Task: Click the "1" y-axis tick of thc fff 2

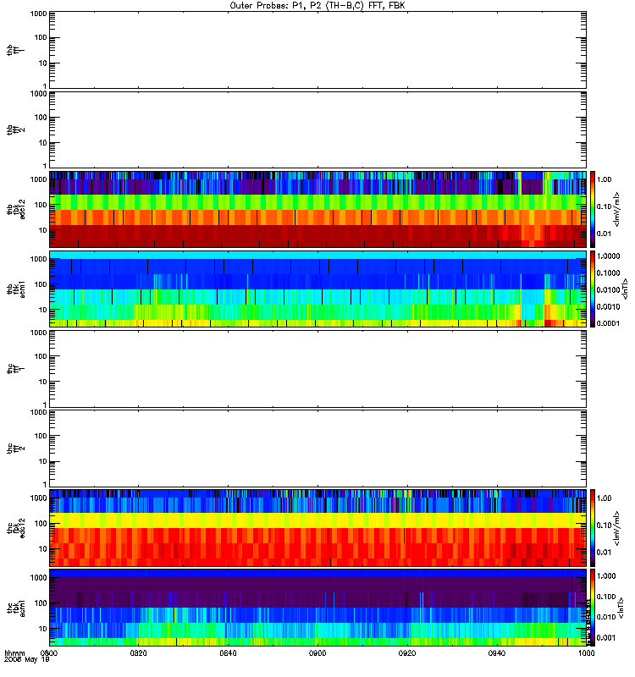Action: 45,484
